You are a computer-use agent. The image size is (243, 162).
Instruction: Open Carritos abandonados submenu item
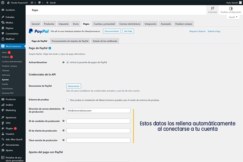click(13, 62)
